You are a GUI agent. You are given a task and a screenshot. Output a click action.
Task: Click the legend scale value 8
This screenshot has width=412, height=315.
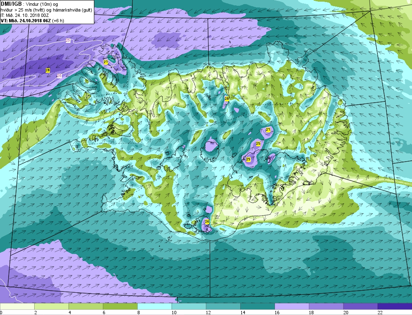(138, 313)
